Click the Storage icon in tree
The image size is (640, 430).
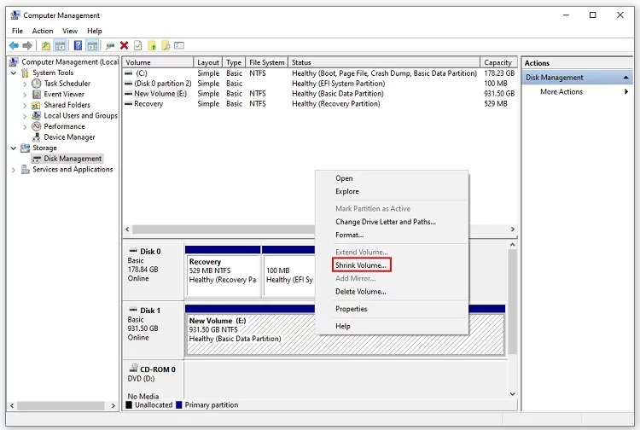(26, 148)
